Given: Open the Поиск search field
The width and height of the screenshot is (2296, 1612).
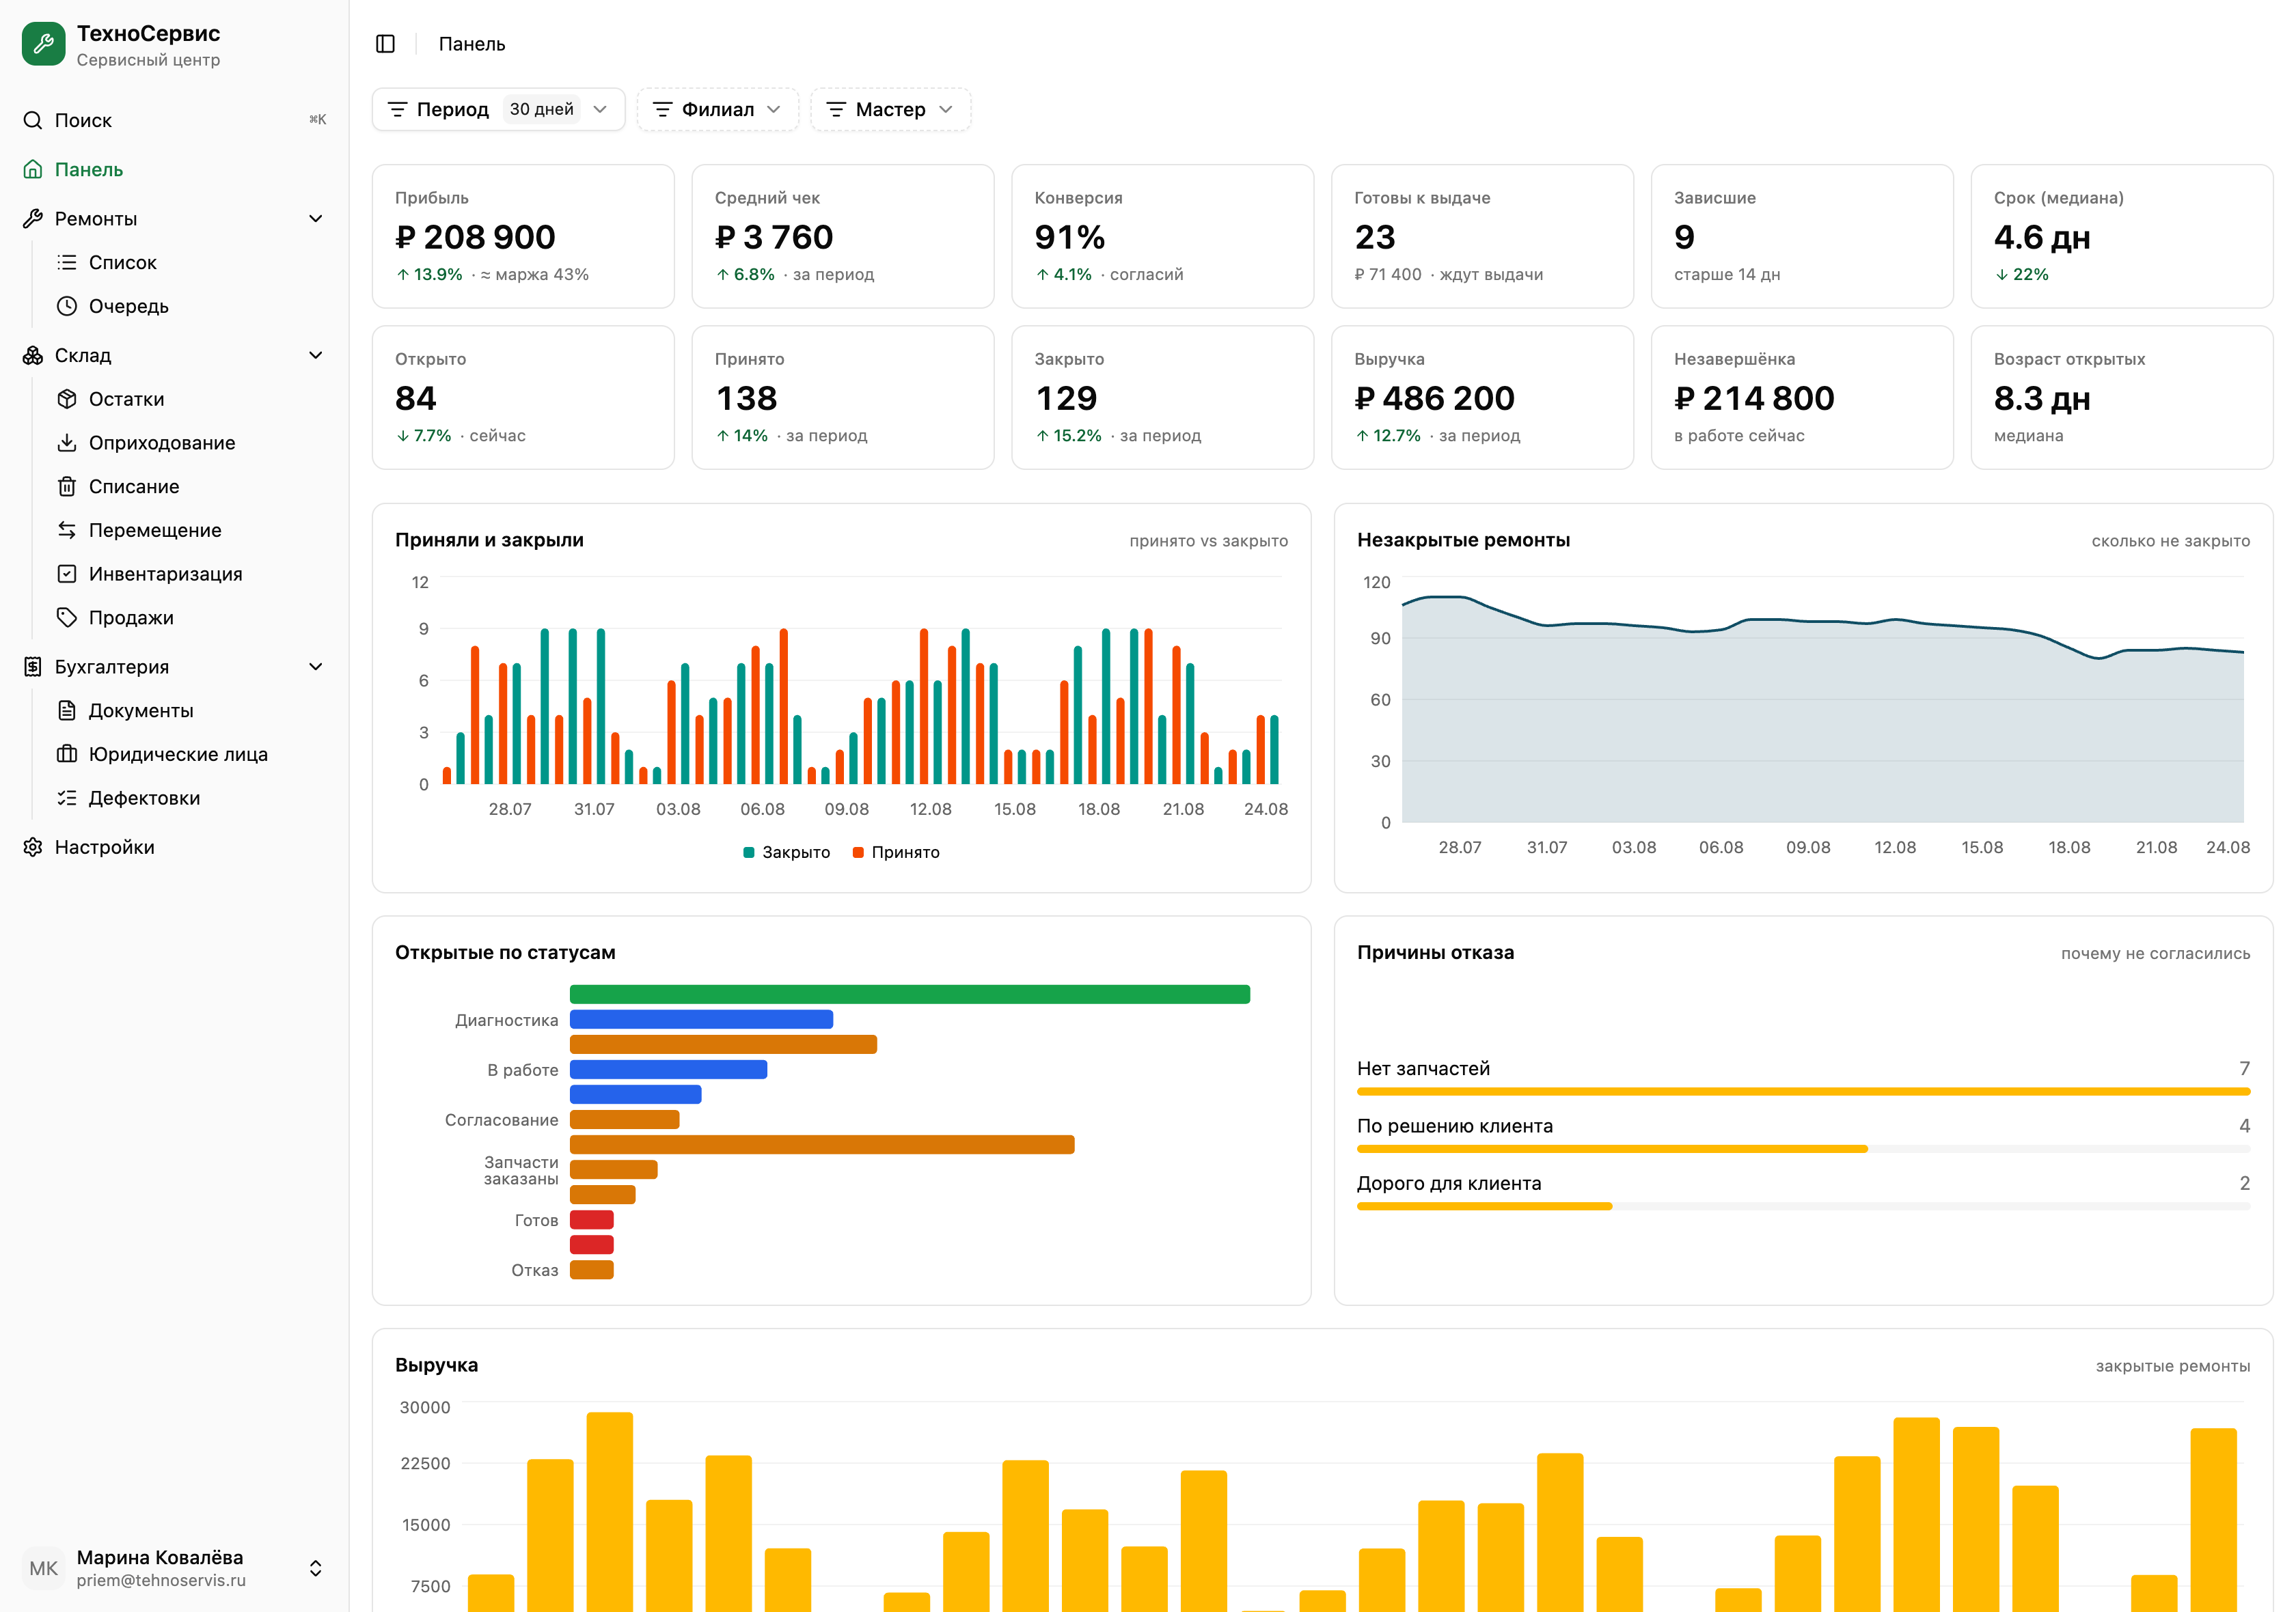Looking at the screenshot, I should [174, 120].
